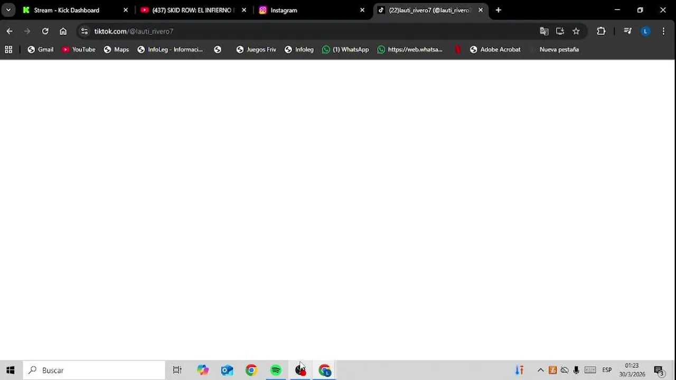Image resolution: width=676 pixels, height=380 pixels.
Task: Launch Copilot from the taskbar
Action: [x=203, y=370]
